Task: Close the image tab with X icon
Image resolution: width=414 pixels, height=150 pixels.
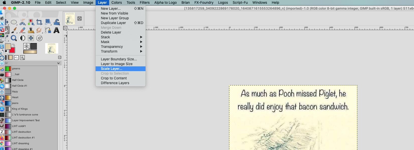Action: tap(80, 19)
